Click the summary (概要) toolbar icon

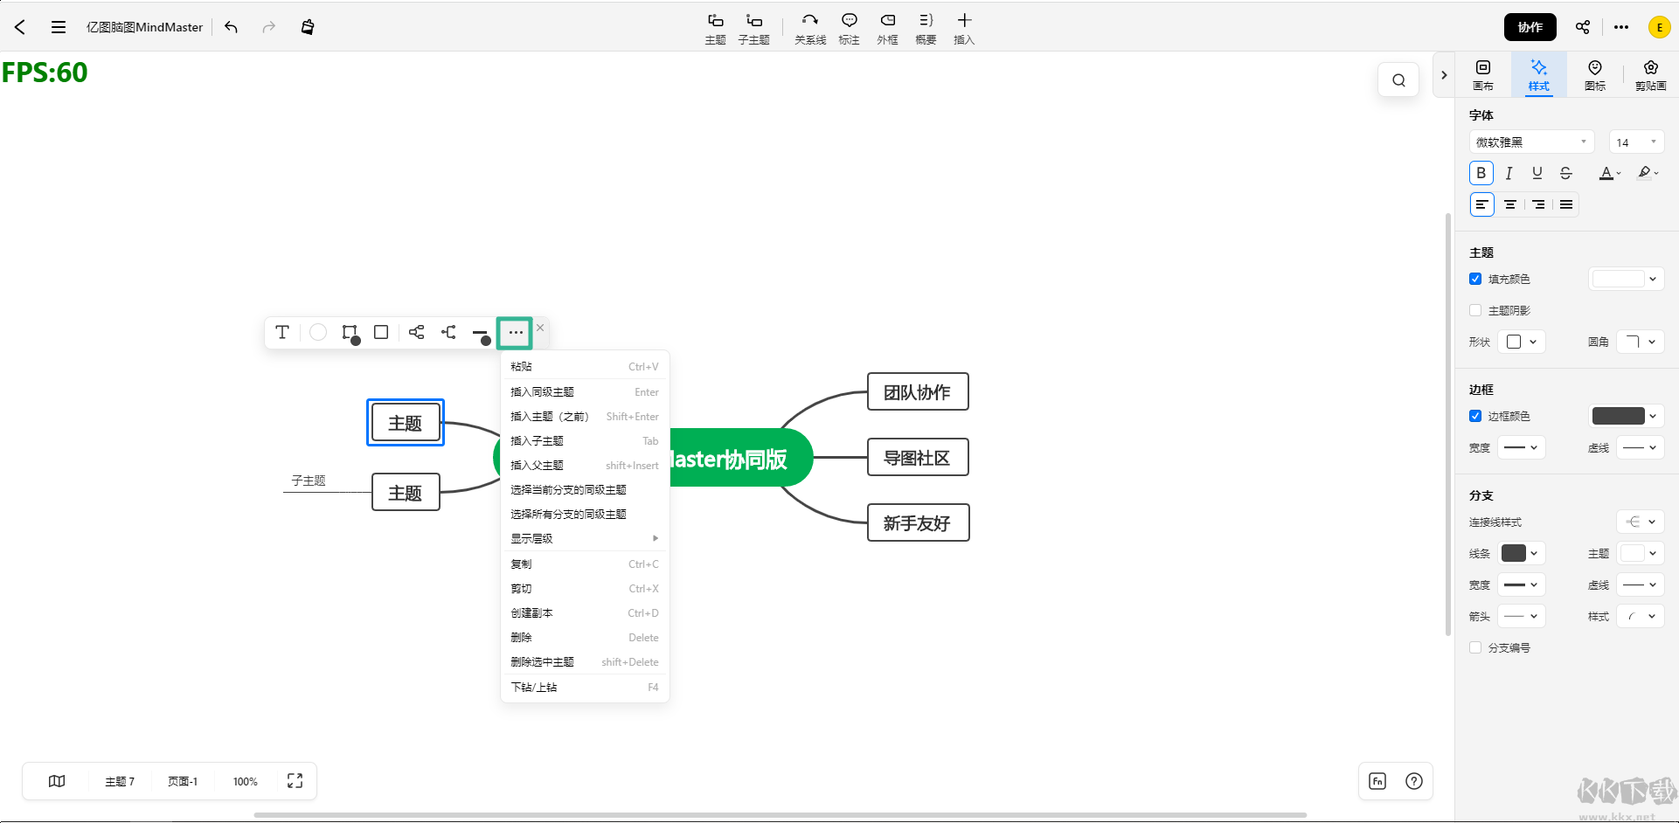[926, 27]
